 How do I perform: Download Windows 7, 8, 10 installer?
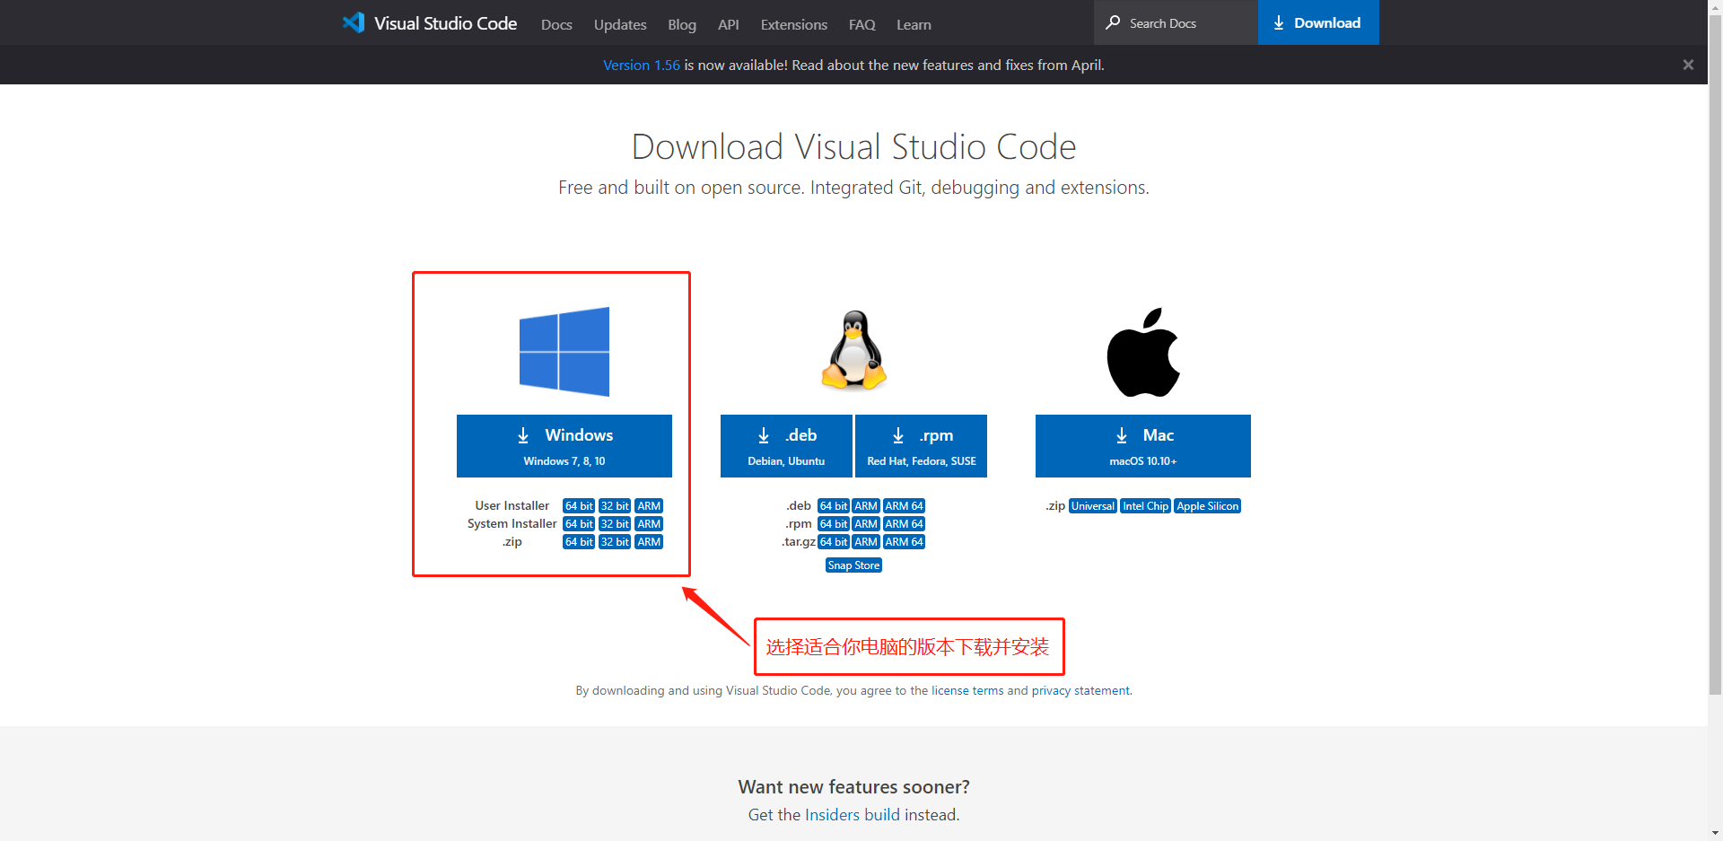tap(564, 445)
